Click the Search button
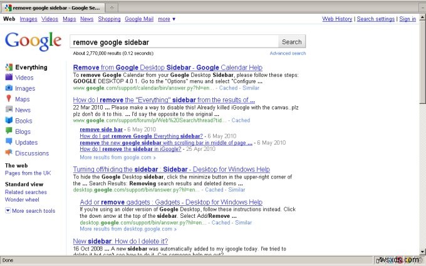 [x=292, y=42]
